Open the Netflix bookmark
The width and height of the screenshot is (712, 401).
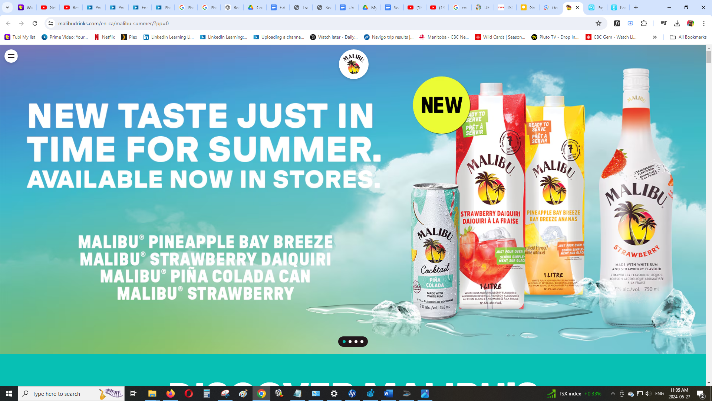coord(105,37)
